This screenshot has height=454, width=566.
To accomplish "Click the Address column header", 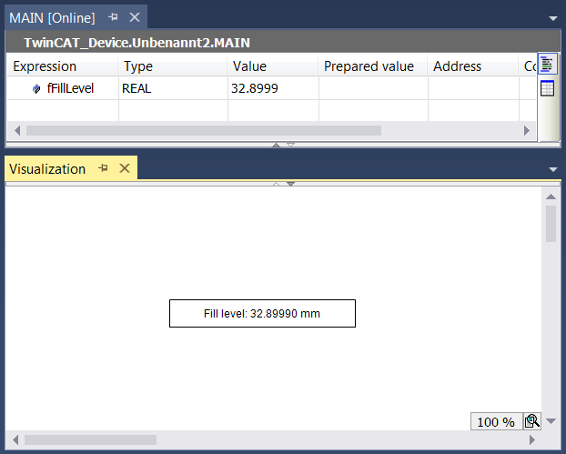I will (x=473, y=66).
